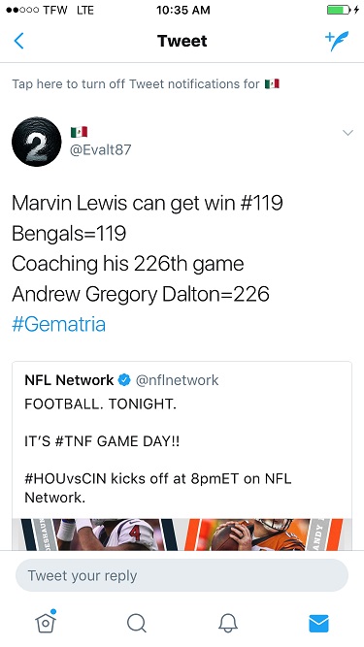Tap the Mexico flag display name
This screenshot has width=364, height=647.
(79, 132)
